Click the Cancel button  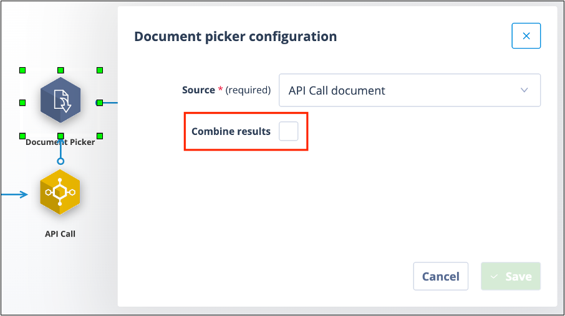pos(441,276)
